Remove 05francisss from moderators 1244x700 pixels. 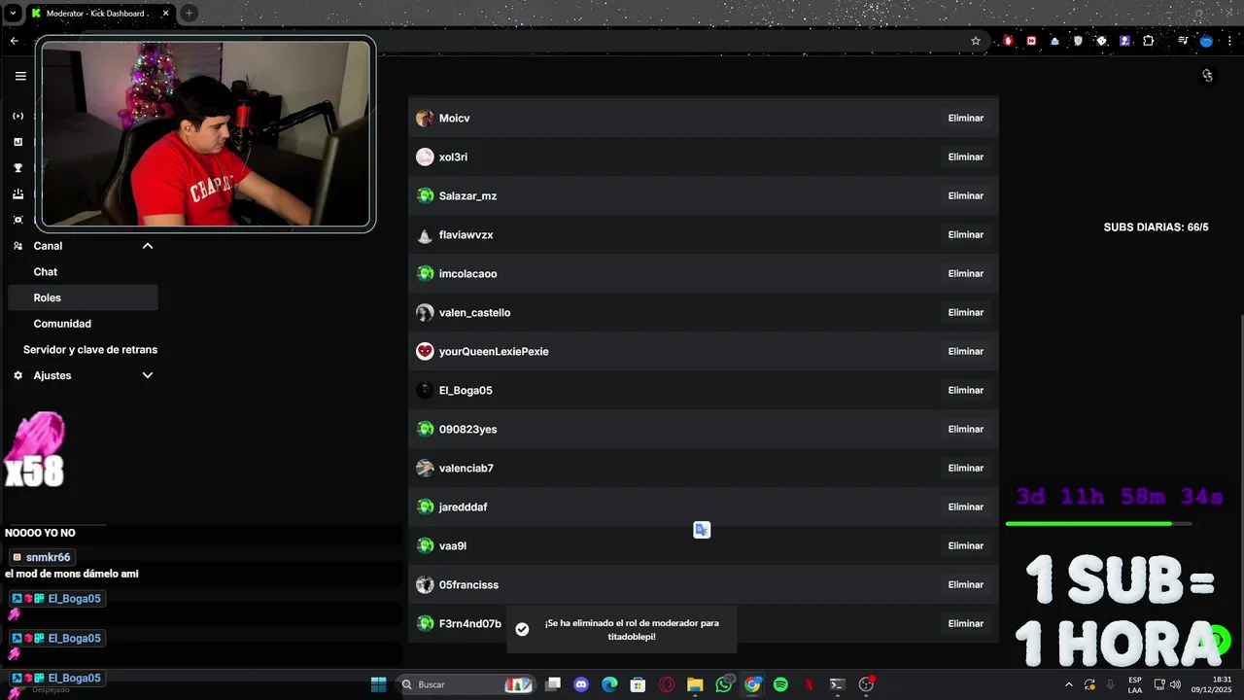(x=966, y=584)
